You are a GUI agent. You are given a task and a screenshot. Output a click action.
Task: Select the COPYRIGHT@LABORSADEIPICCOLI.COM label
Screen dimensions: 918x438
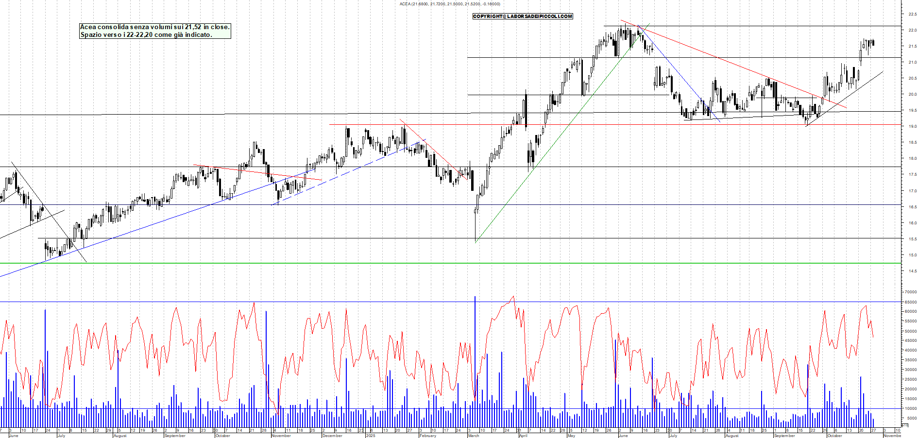coord(522,17)
